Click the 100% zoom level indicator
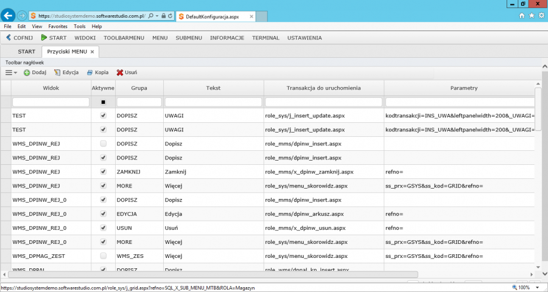The image size is (548, 292). 524,288
